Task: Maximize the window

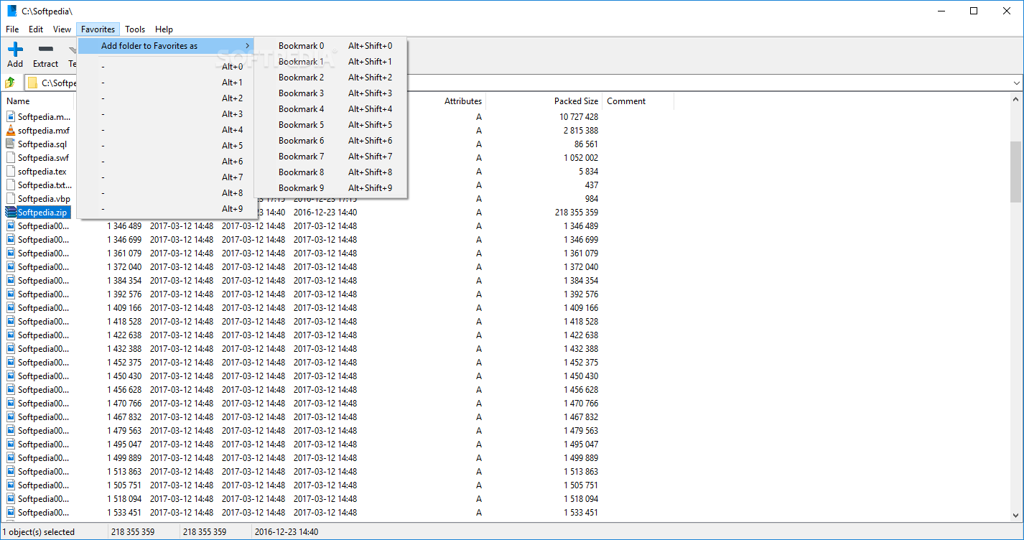Action: 974,11
